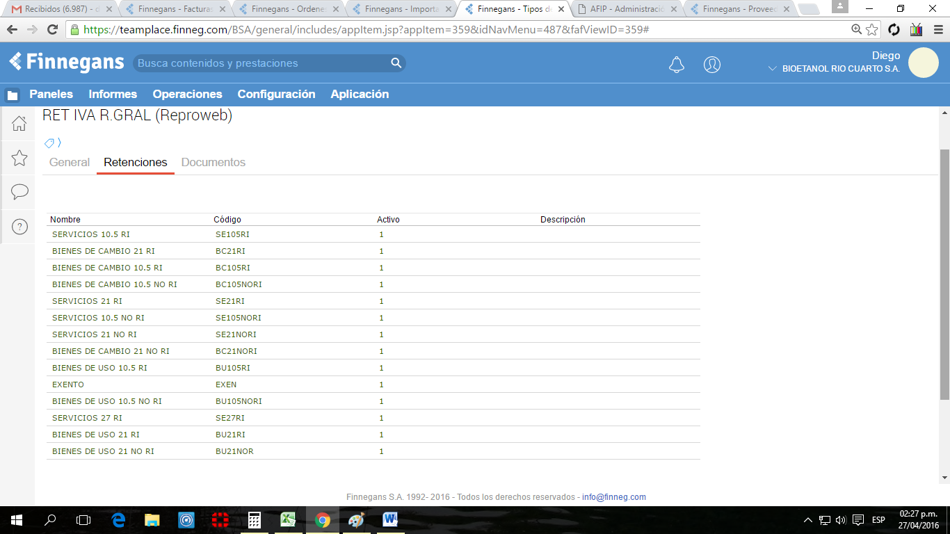
Task: Click the Descripción column header
Action: click(x=563, y=220)
